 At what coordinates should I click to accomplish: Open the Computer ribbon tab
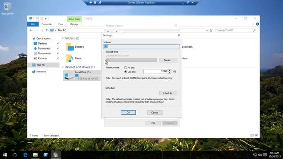pos(47,24)
